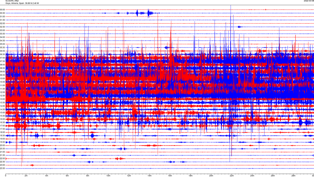
Task: Click the 18:30 time label
Action: tap(2, 135)
